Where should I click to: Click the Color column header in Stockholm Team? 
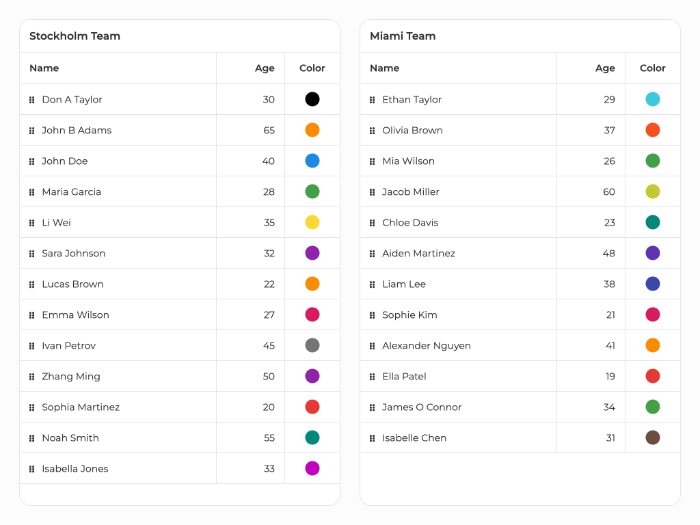(x=312, y=68)
